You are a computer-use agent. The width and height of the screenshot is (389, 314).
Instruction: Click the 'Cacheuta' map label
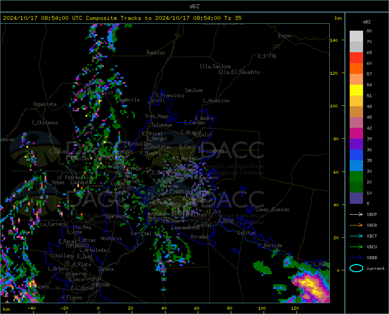point(81,182)
